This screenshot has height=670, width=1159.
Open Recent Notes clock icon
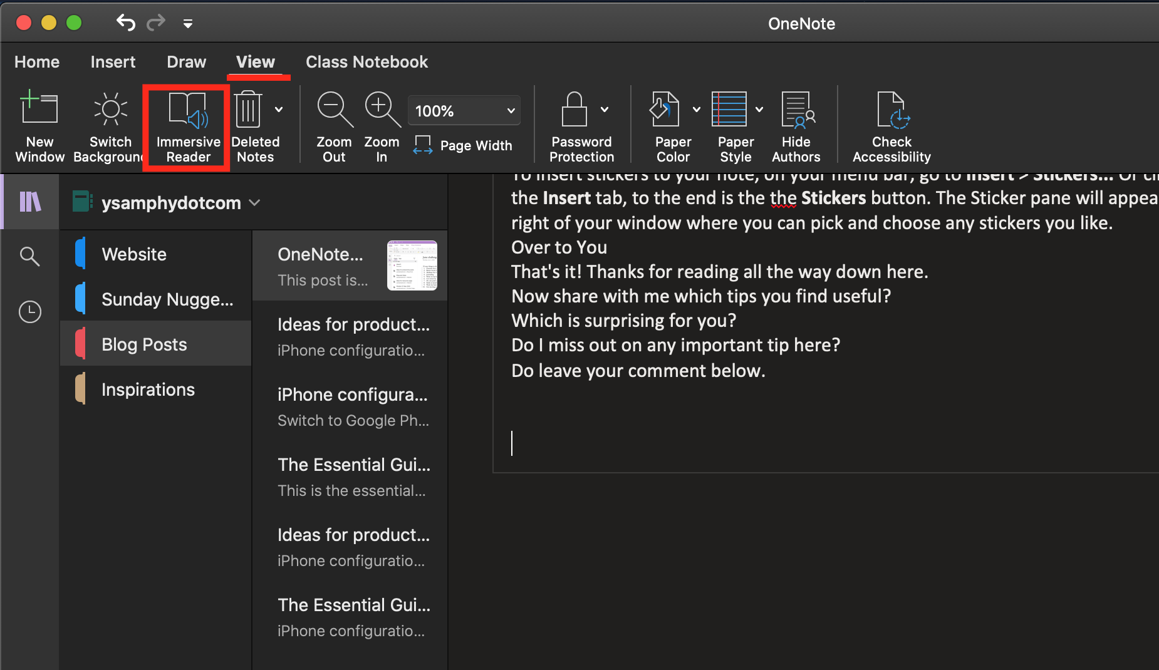29,311
